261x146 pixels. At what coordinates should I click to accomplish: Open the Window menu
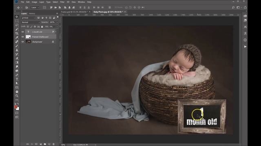[x=82, y=2]
